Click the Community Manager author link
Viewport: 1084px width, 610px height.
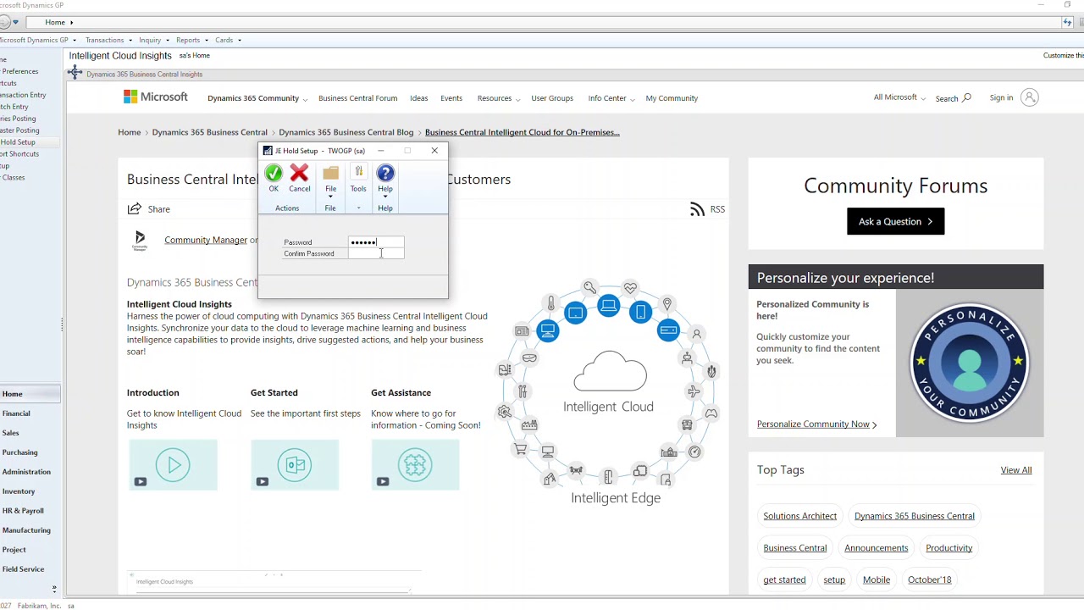(x=206, y=240)
